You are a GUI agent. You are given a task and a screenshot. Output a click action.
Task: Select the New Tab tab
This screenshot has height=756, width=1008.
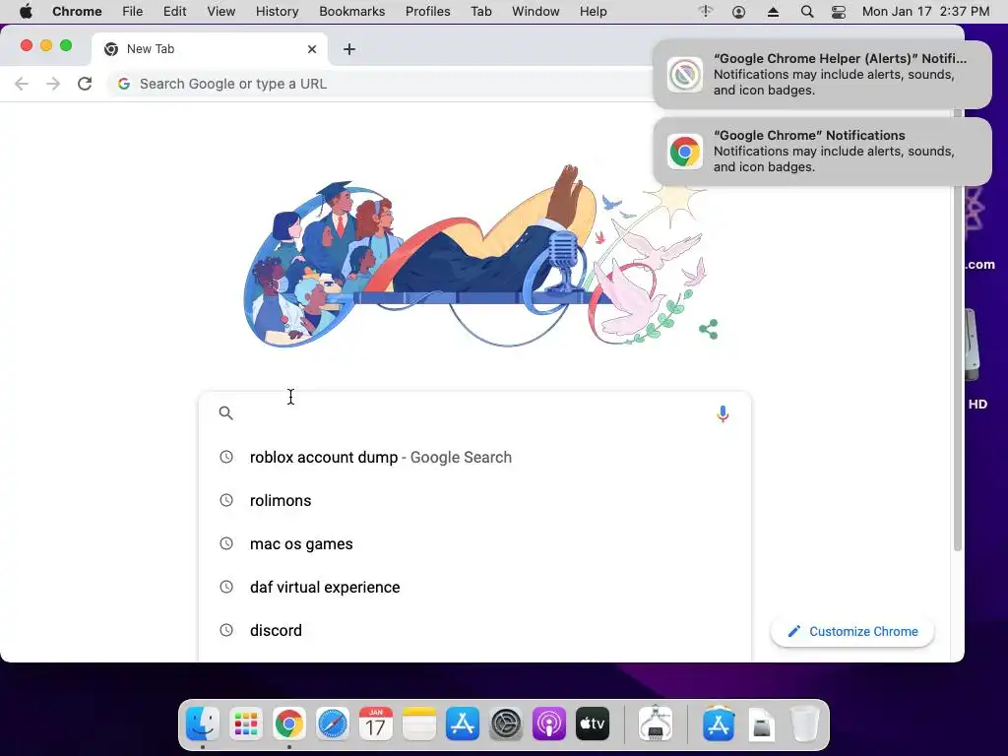click(210, 49)
